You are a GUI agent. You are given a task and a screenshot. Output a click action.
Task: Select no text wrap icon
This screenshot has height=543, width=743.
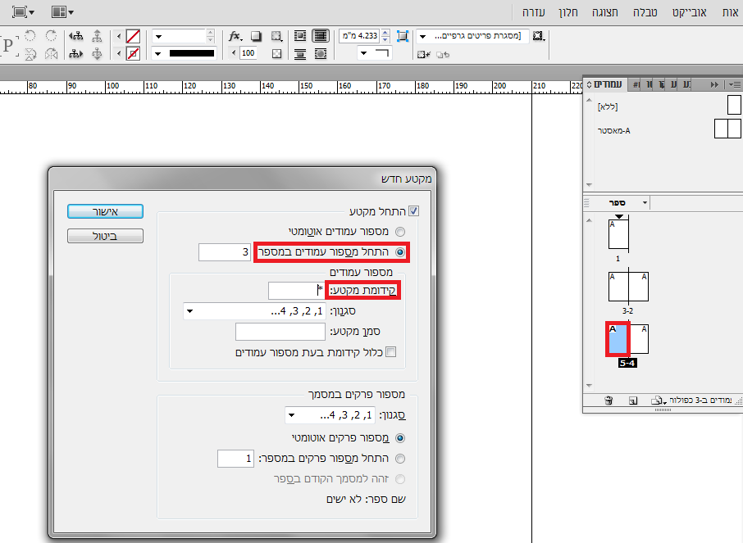tap(321, 36)
